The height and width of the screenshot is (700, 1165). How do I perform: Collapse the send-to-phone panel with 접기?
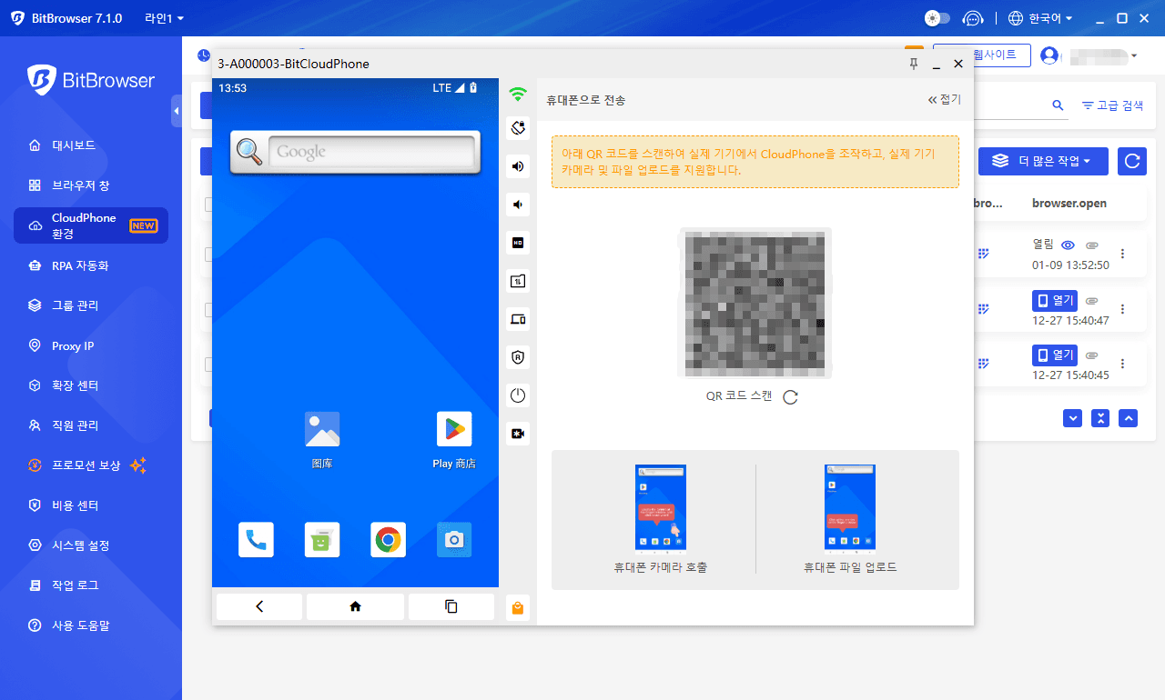(944, 100)
